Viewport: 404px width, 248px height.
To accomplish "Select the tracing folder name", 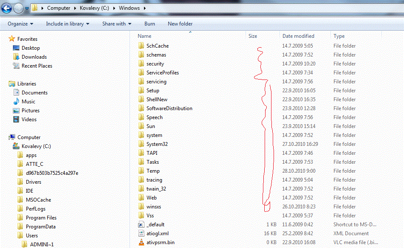I will [x=154, y=180].
